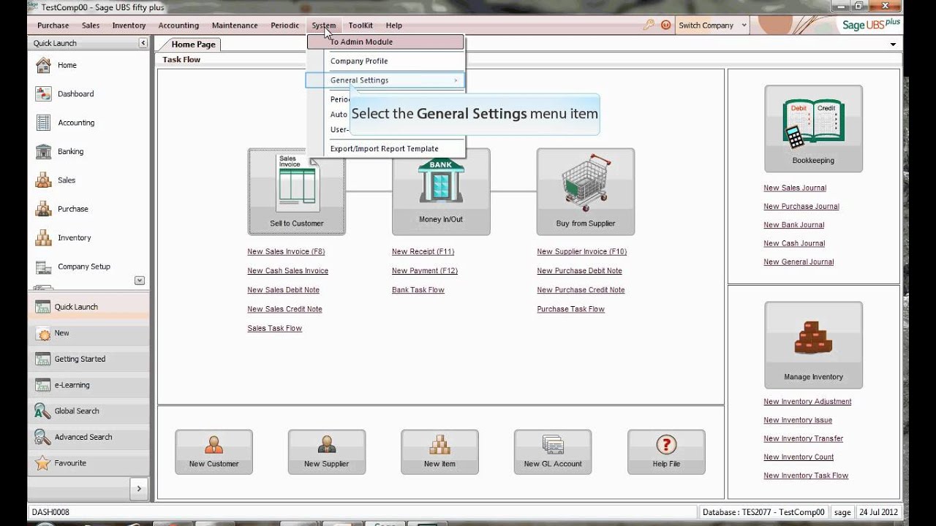This screenshot has width=936, height=526.
Task: Expand the General Settings submenu
Action: pyautogui.click(x=385, y=80)
